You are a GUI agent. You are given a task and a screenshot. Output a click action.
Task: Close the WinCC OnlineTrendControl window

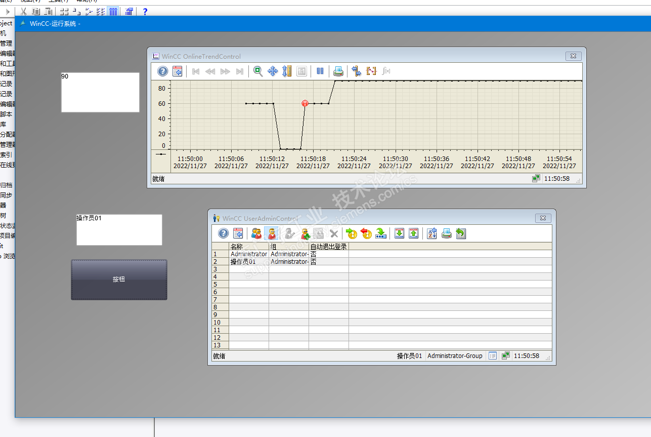pyautogui.click(x=573, y=56)
